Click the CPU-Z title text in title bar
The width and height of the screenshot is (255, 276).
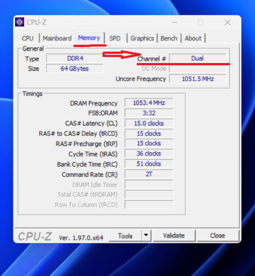[36, 22]
